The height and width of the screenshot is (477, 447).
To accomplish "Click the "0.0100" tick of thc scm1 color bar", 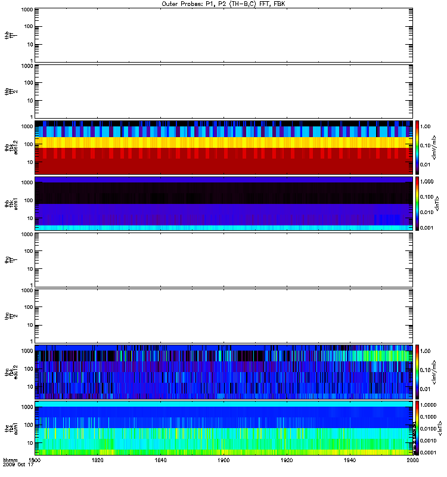I will click(428, 429).
